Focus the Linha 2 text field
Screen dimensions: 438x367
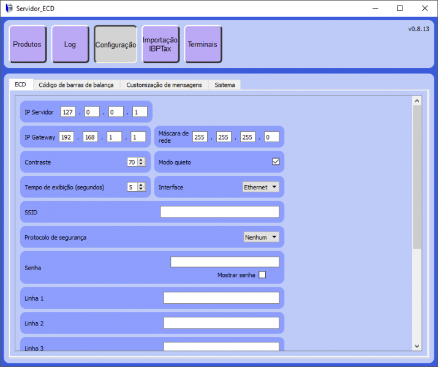(221, 323)
